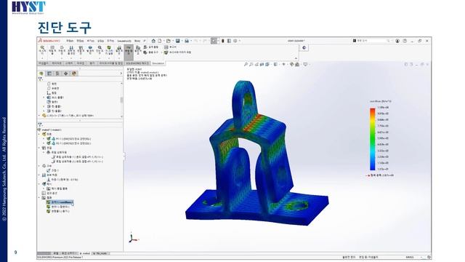This screenshot has width=465, height=262.
Task: Click the External Loads Advisor icon
Action: 71,49
